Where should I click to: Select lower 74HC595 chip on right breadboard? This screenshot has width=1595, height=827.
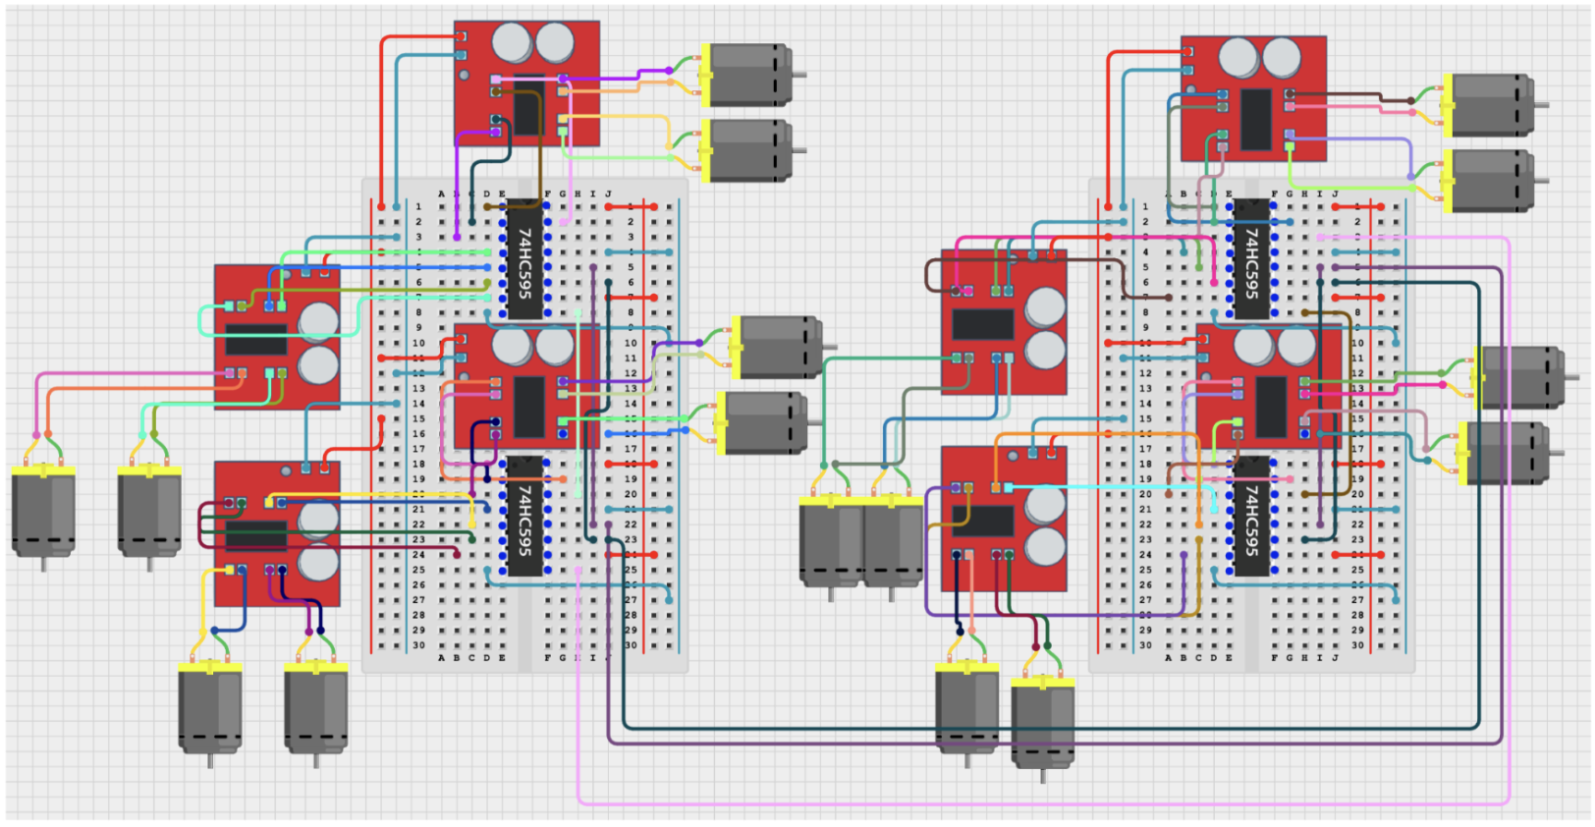point(1251,516)
